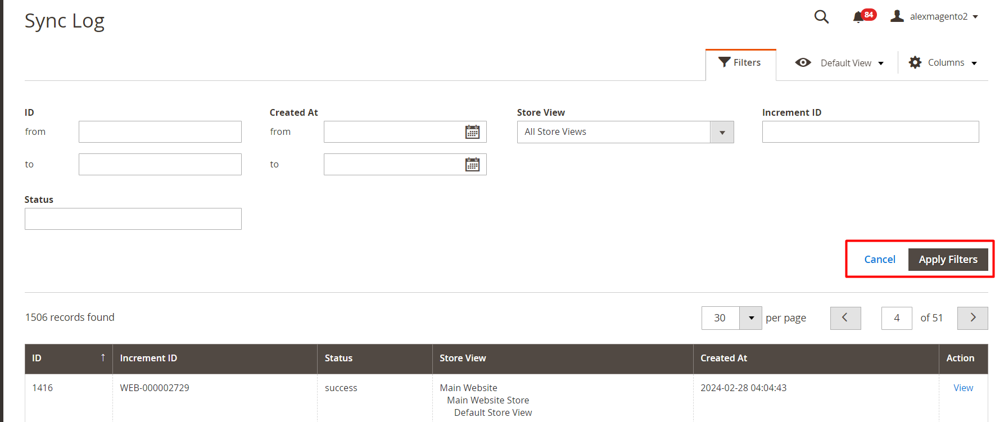Expand the Store View dropdown
The width and height of the screenshot is (1004, 422).
722,133
